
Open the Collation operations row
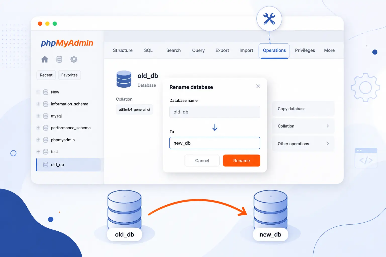(303, 126)
